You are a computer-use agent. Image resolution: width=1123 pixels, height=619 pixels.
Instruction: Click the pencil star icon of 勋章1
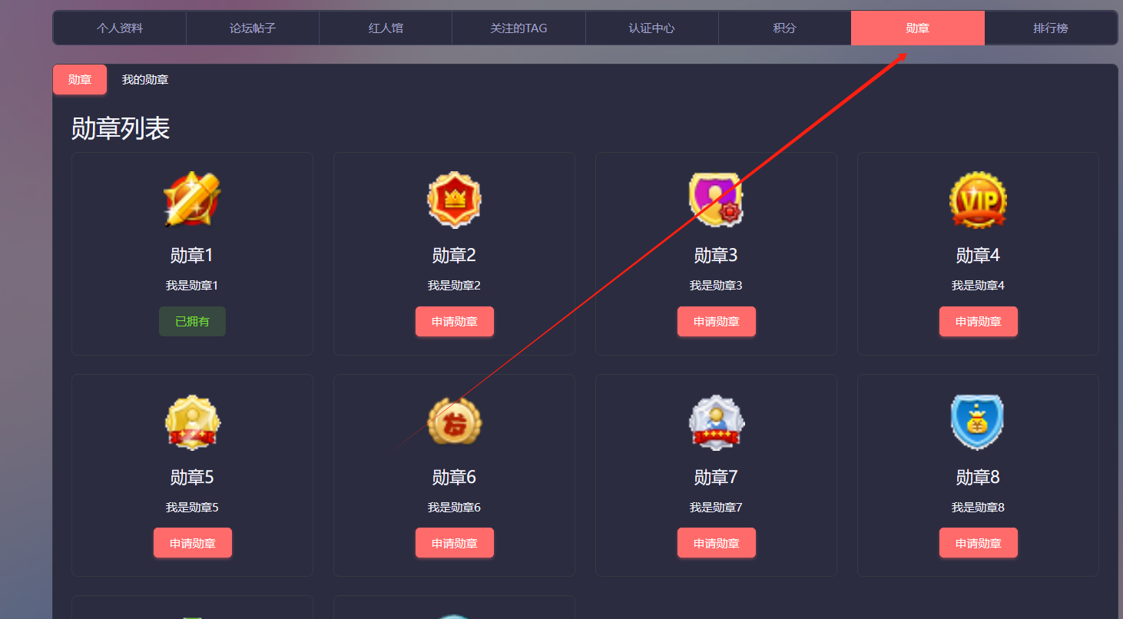[192, 200]
